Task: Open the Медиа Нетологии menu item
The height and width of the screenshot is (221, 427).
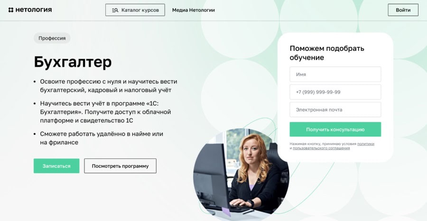Action: tap(194, 10)
